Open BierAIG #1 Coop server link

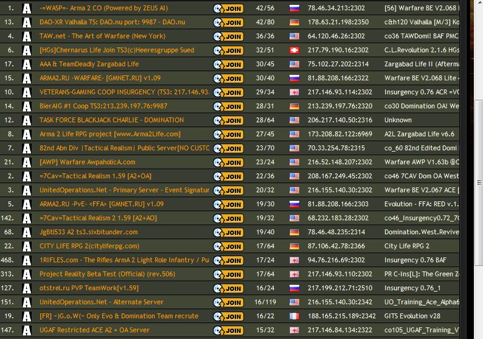pos(103,106)
